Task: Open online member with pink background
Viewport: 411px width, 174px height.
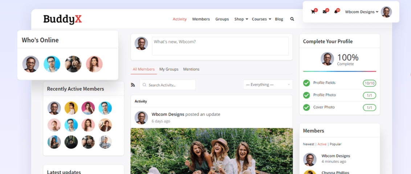Action: pos(94,64)
